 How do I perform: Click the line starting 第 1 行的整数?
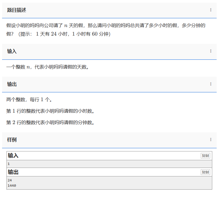pos(50,111)
